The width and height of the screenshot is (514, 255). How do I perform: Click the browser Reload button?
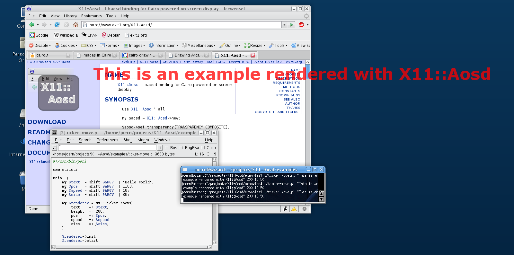(x=57, y=25)
